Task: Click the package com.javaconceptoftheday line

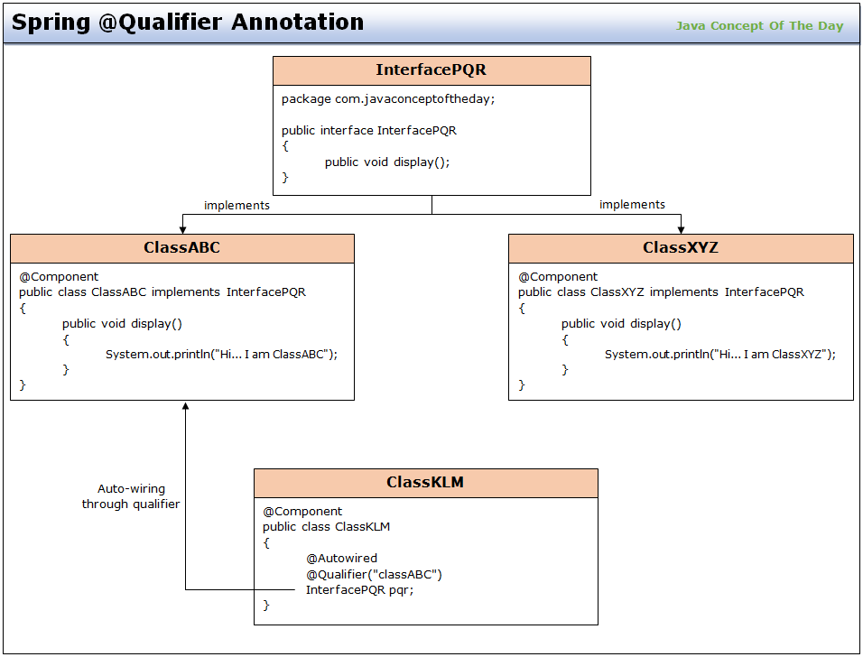Action: click(387, 99)
